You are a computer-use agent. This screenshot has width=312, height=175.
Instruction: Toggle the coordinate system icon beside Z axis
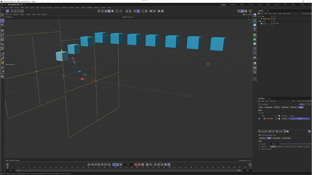pos(22,11)
